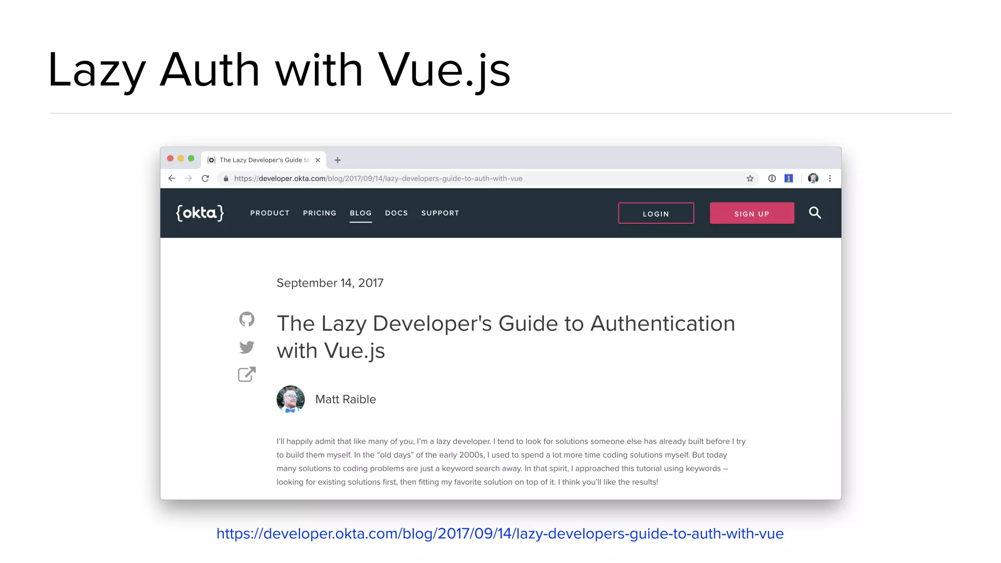Bookmark the page with the star icon

point(750,178)
